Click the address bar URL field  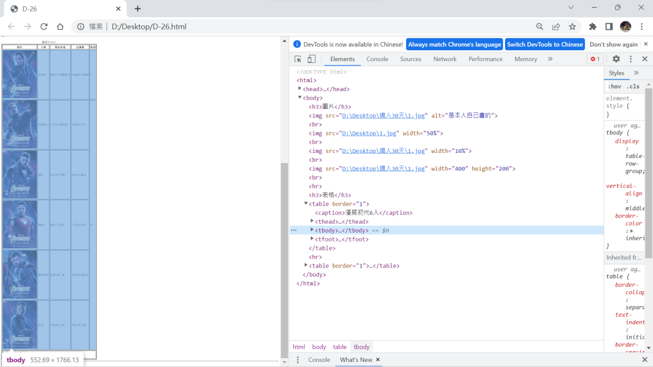click(300, 27)
